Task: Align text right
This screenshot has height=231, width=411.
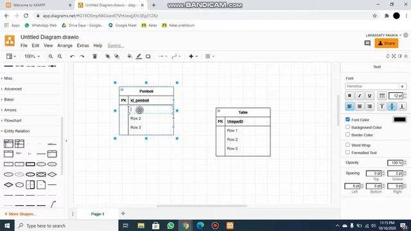Action: coord(369,107)
